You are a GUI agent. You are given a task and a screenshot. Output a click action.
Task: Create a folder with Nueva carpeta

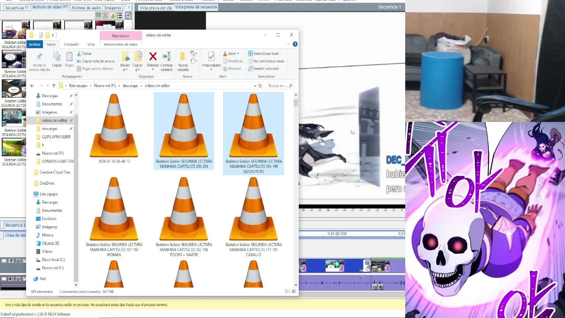point(183,61)
